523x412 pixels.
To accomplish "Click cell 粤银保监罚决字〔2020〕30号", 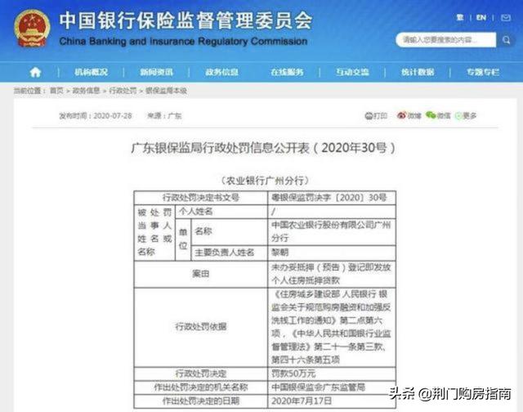I will (332, 198).
